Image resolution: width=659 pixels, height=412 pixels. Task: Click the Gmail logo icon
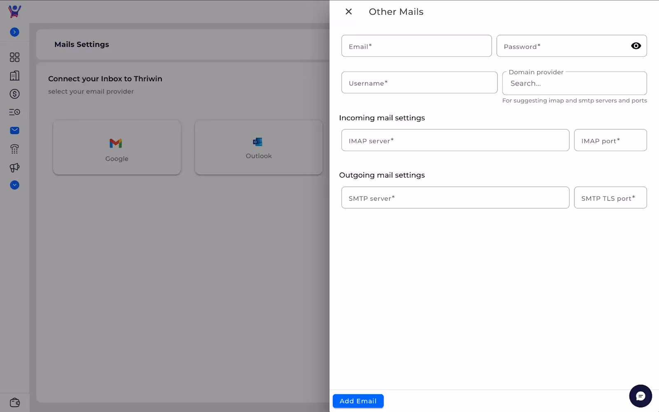pyautogui.click(x=116, y=143)
